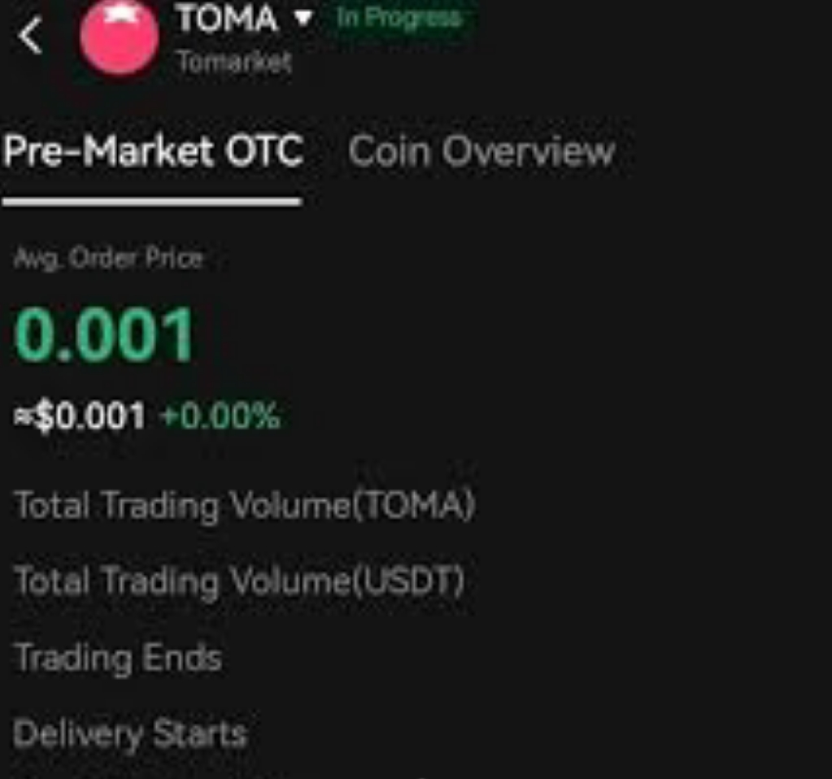Viewport: 832px width, 779px height.
Task: Click the red TOMA coin logo
Action: (x=119, y=38)
